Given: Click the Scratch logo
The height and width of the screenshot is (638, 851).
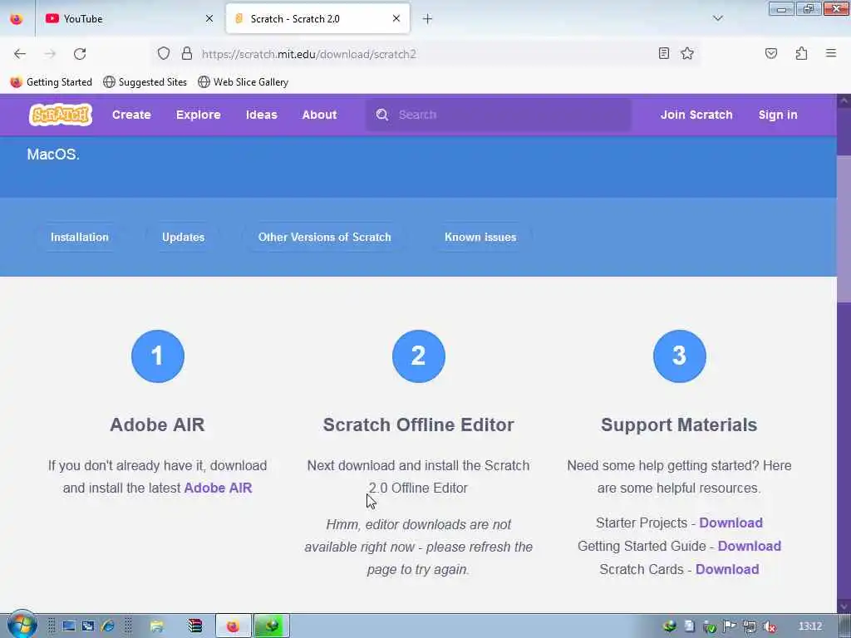Looking at the screenshot, I should pyautogui.click(x=61, y=115).
